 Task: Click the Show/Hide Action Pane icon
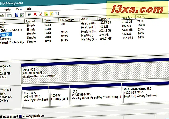point(22,15)
